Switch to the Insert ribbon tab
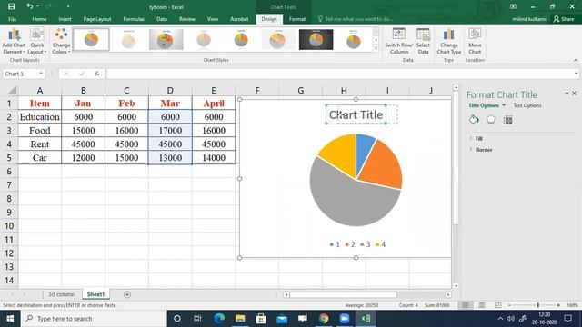The height and width of the screenshot is (327, 582). coord(65,19)
